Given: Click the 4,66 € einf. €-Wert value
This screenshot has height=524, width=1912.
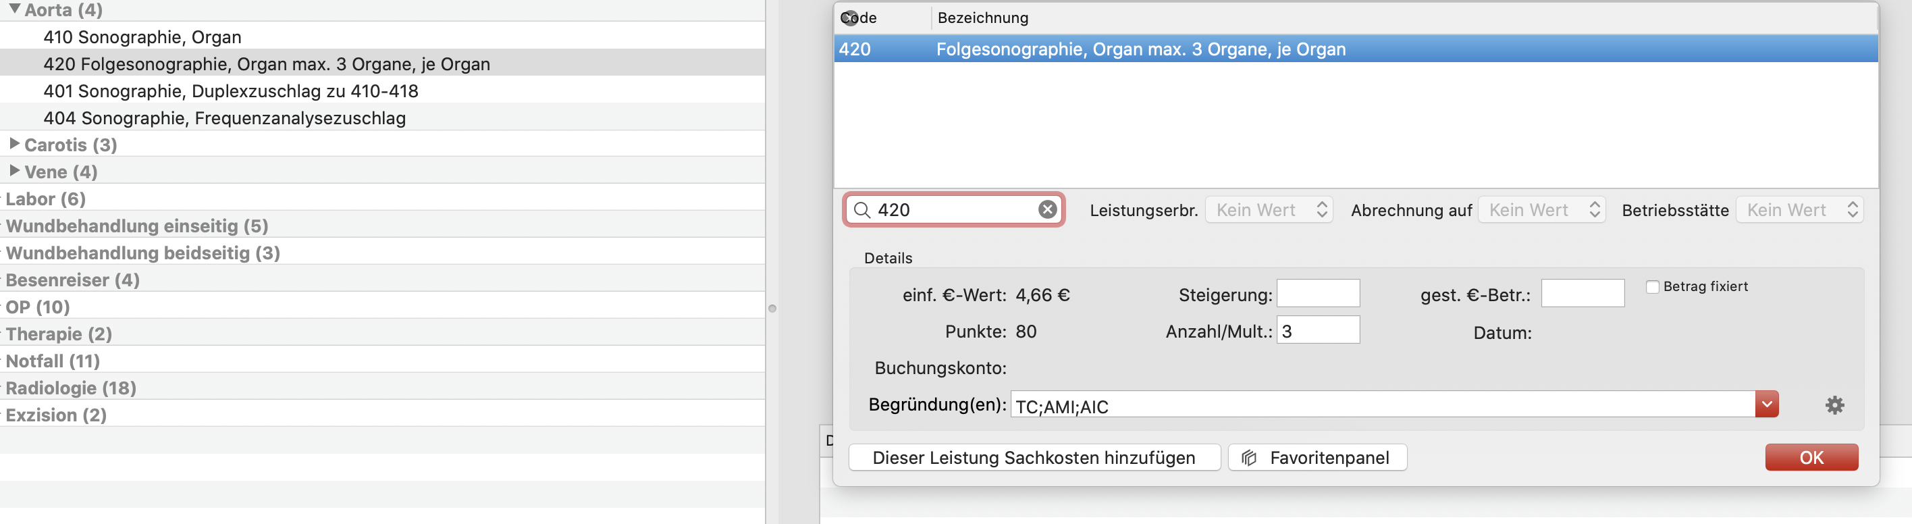Looking at the screenshot, I should coord(1042,295).
